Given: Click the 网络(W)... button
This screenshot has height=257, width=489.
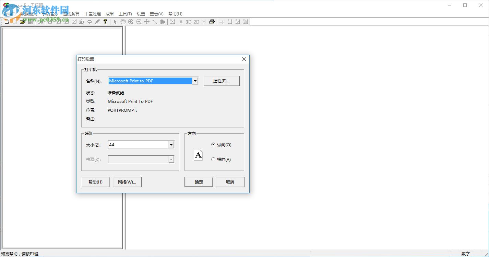Looking at the screenshot, I should tap(127, 182).
